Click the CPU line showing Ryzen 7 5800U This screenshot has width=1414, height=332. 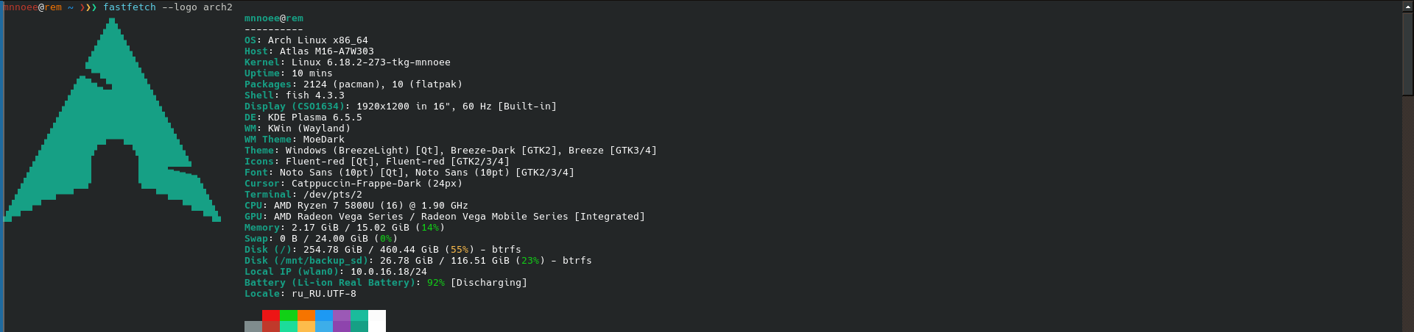(x=356, y=206)
